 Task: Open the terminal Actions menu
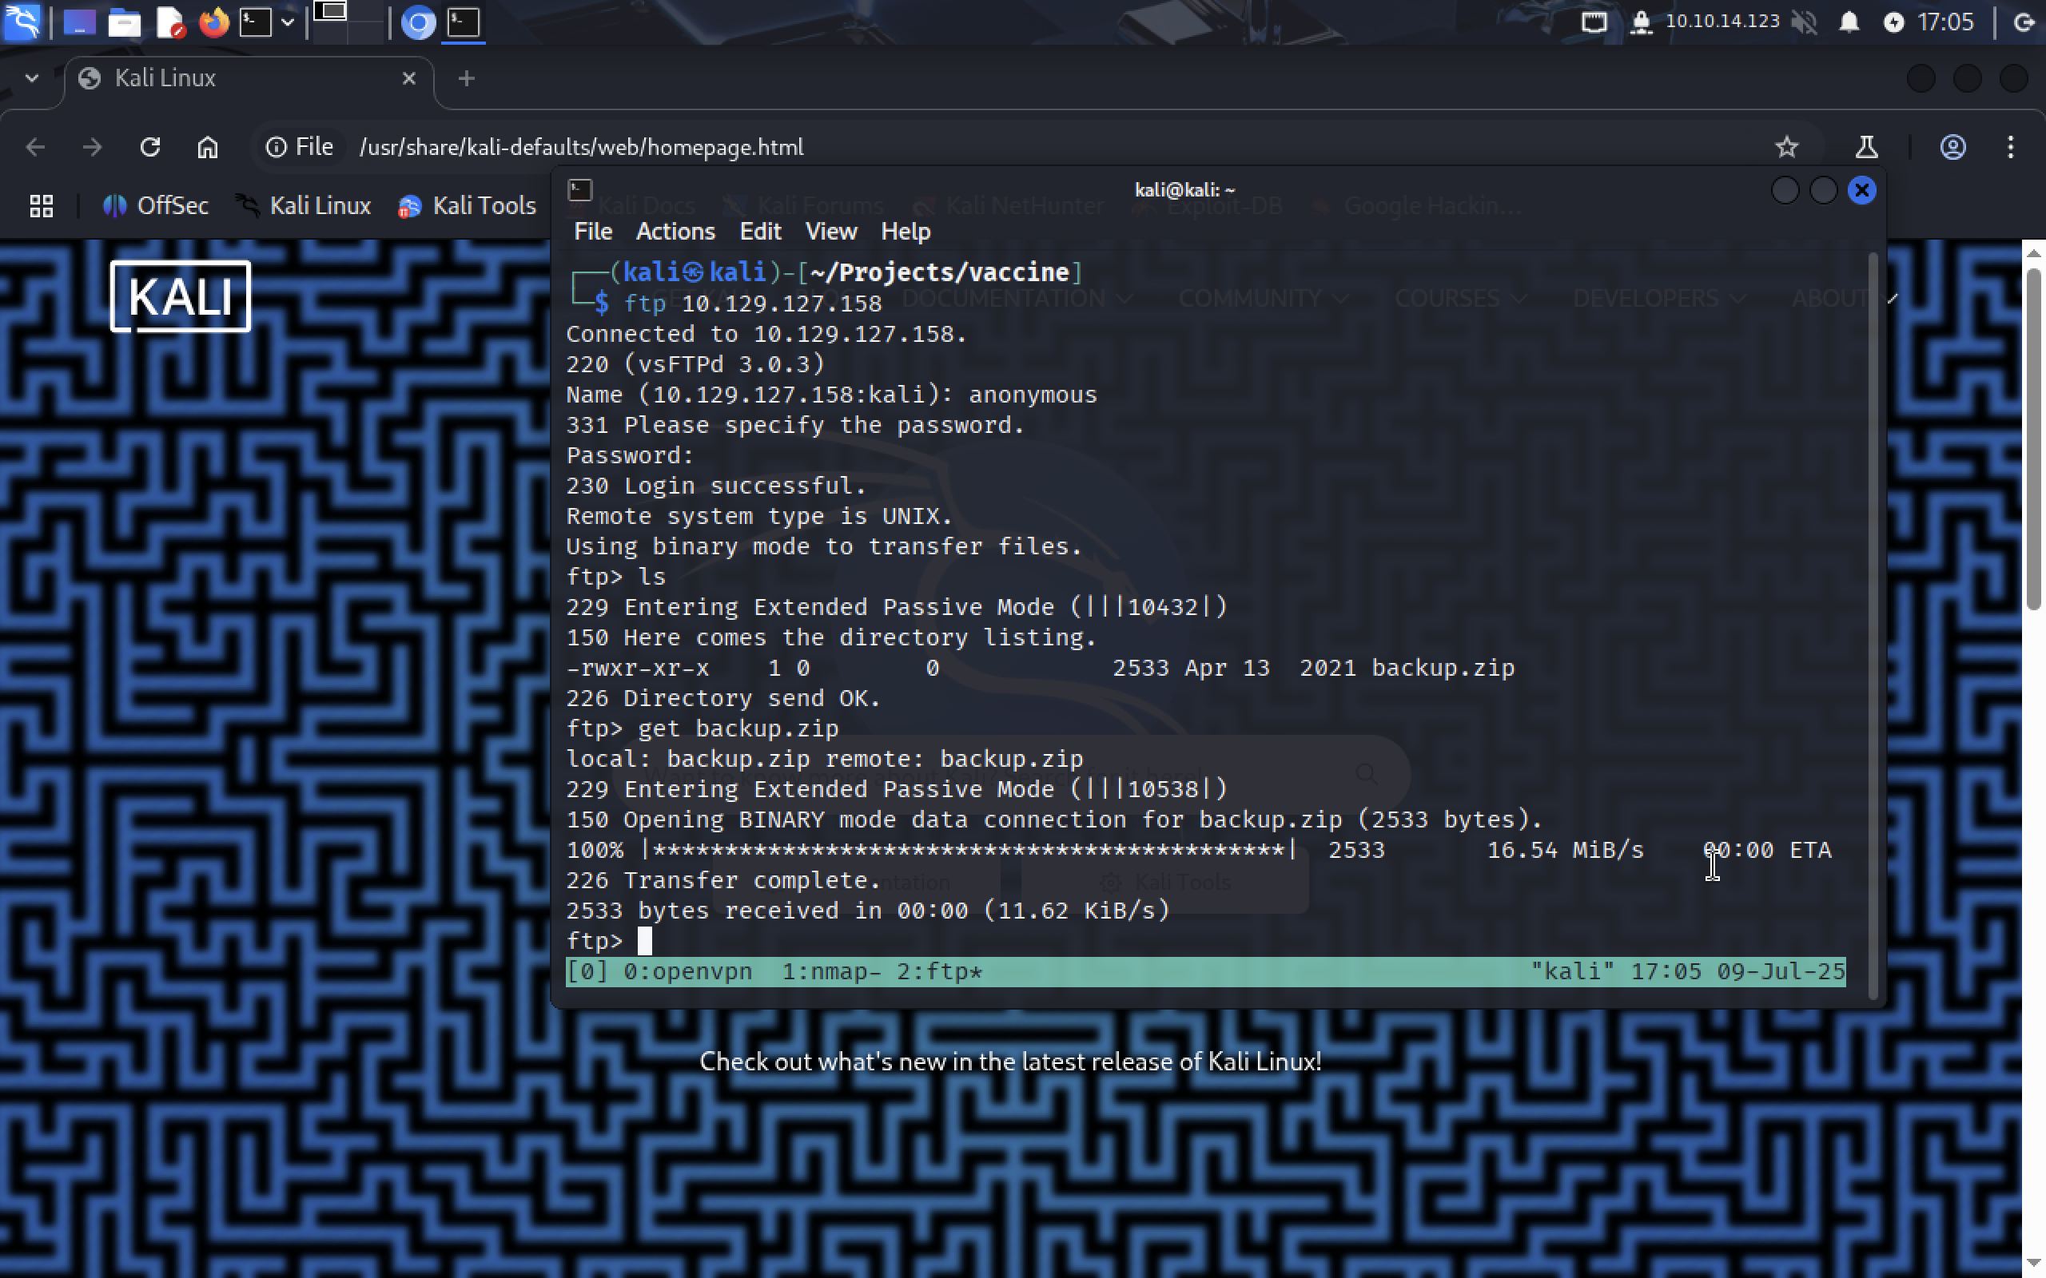tap(675, 232)
